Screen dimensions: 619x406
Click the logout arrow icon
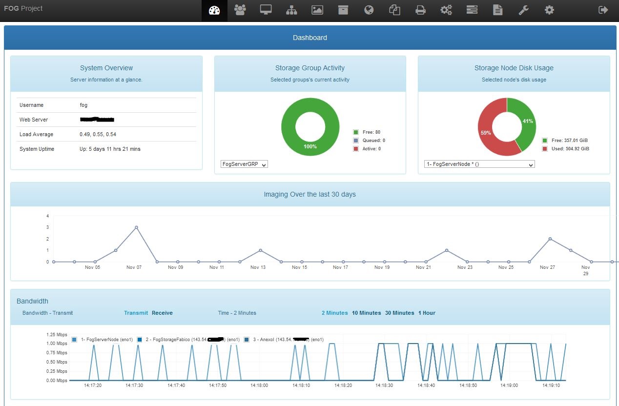coord(603,10)
